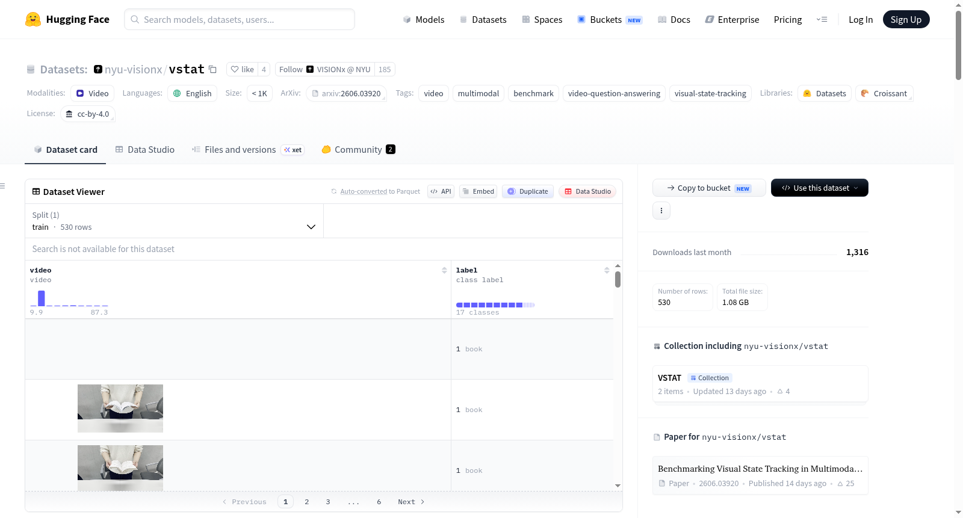Follow VISIONx @ NYU
Viewport: 963px width, 518px height.
[x=325, y=69]
